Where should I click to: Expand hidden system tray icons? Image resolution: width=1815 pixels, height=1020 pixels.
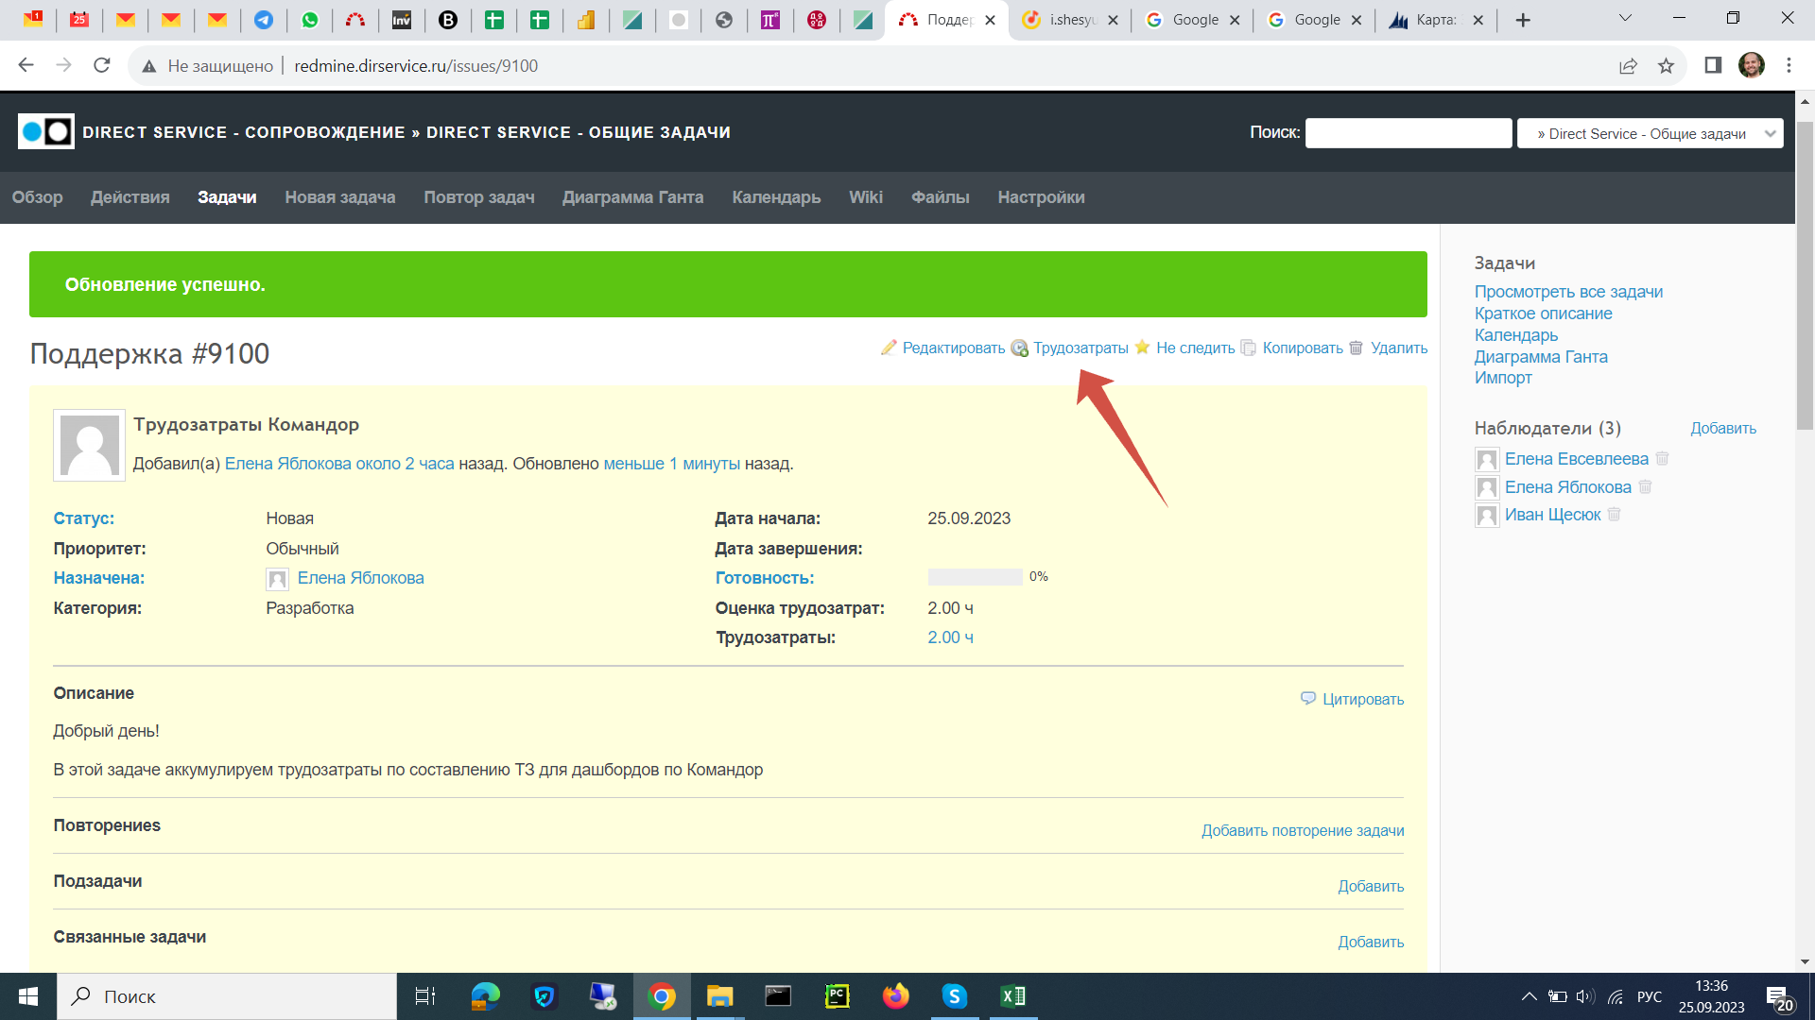point(1528,996)
